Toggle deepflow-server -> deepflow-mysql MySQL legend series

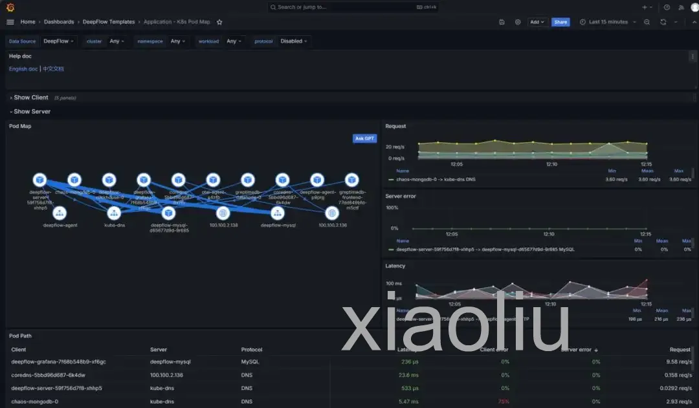(485, 250)
